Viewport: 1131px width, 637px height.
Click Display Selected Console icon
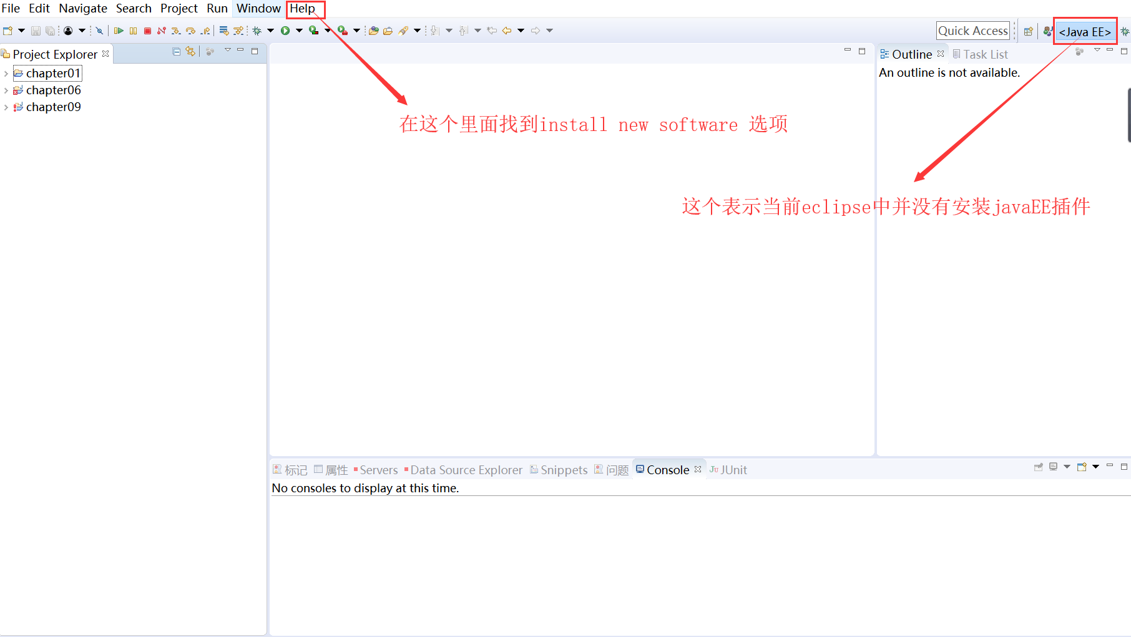(x=1054, y=467)
